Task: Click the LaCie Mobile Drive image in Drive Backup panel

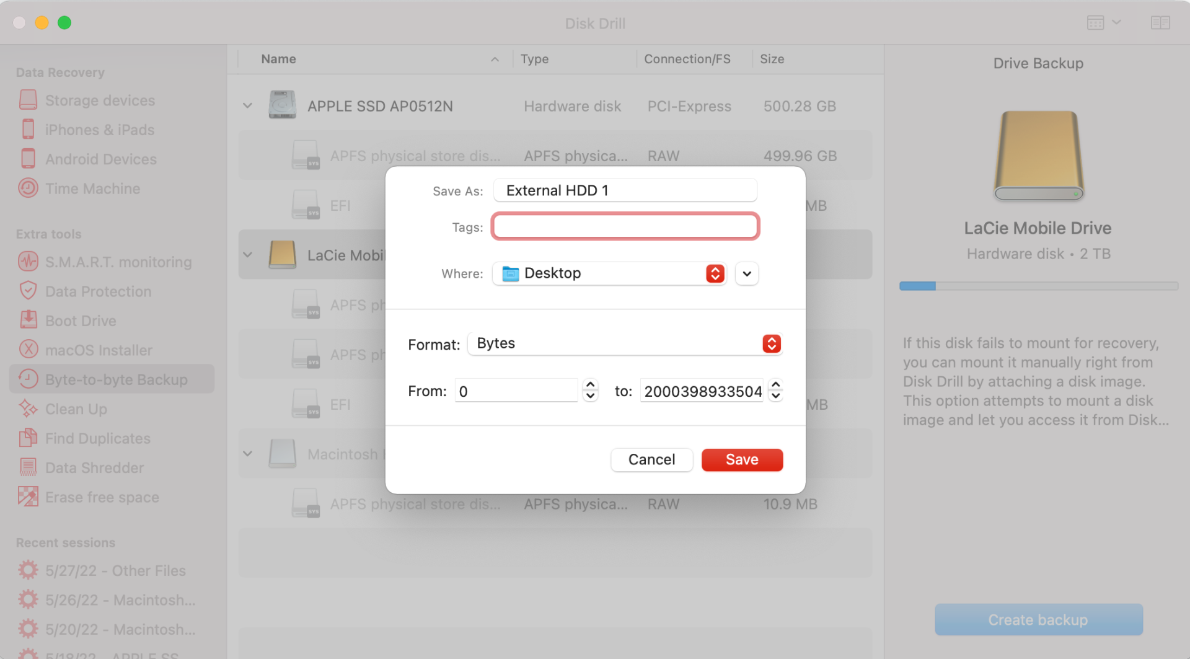Action: 1038,156
